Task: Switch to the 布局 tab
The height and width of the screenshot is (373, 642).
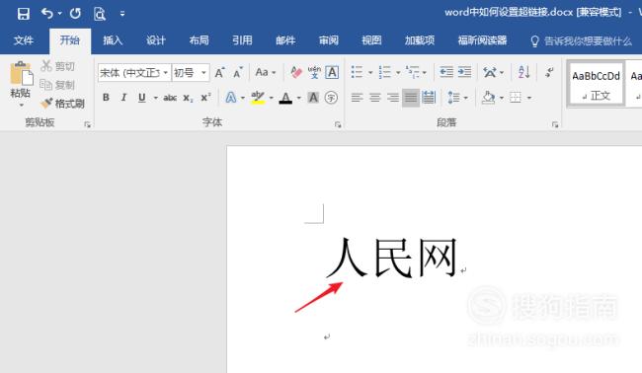Action: point(199,40)
